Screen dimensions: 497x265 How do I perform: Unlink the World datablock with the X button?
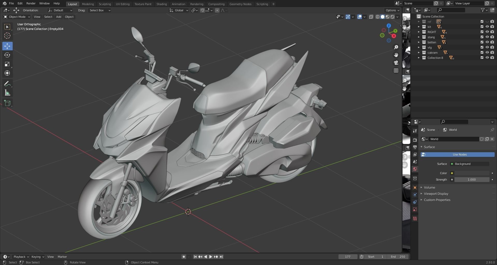point(492,139)
